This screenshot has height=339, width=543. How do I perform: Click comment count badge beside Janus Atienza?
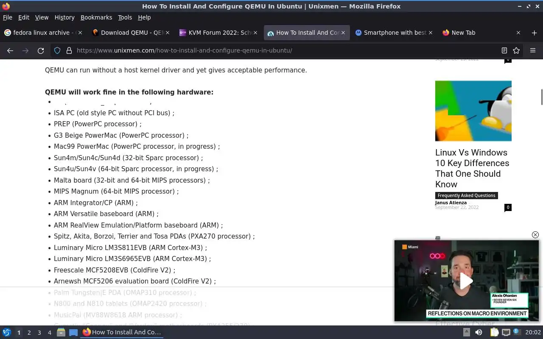[x=508, y=207]
